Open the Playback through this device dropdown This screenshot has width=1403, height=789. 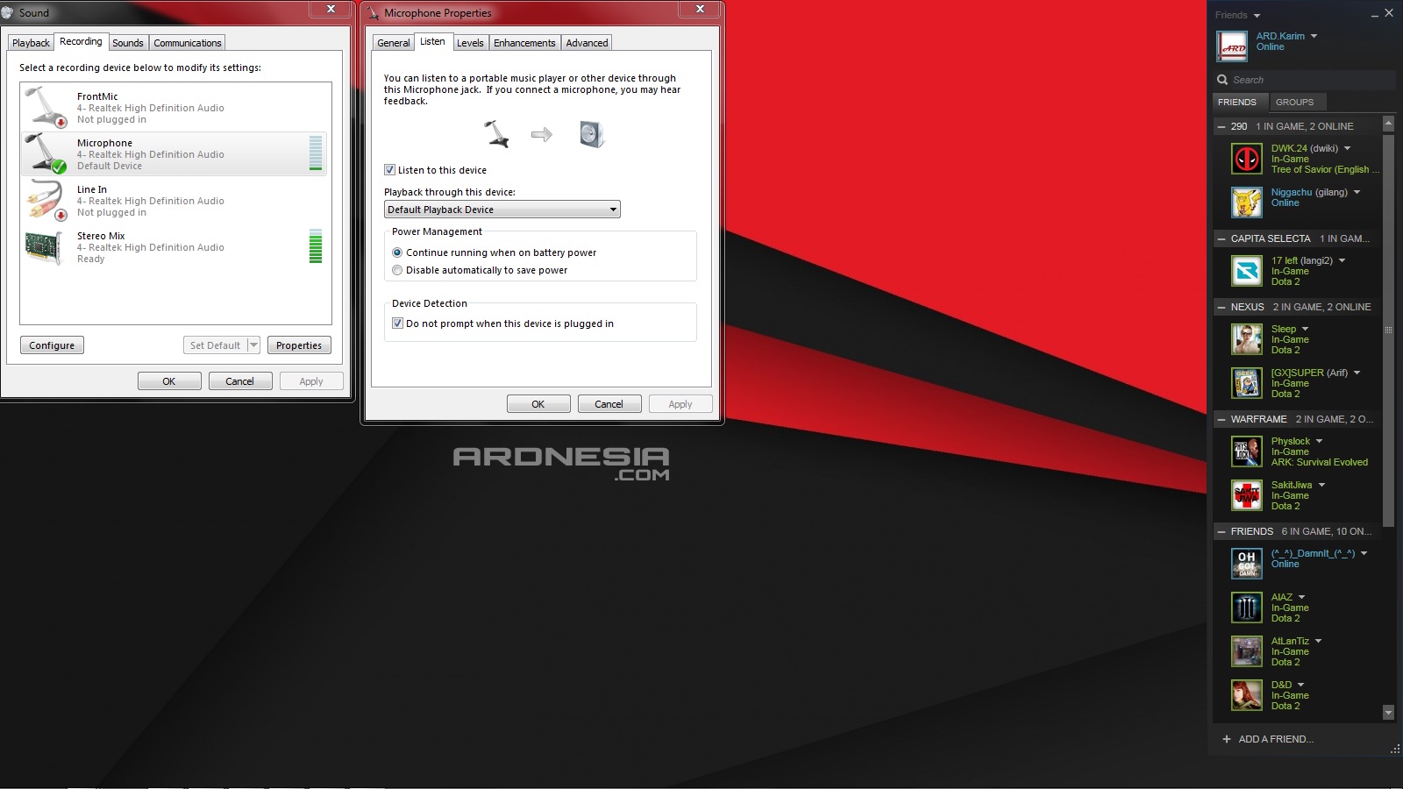tap(502, 210)
